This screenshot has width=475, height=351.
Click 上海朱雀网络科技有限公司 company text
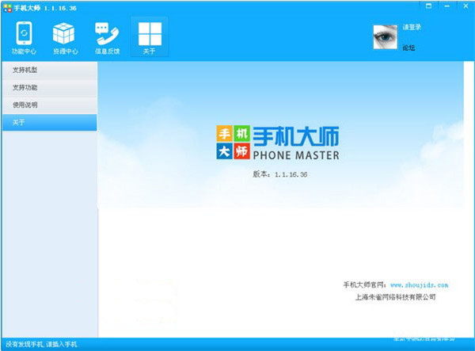395,297
